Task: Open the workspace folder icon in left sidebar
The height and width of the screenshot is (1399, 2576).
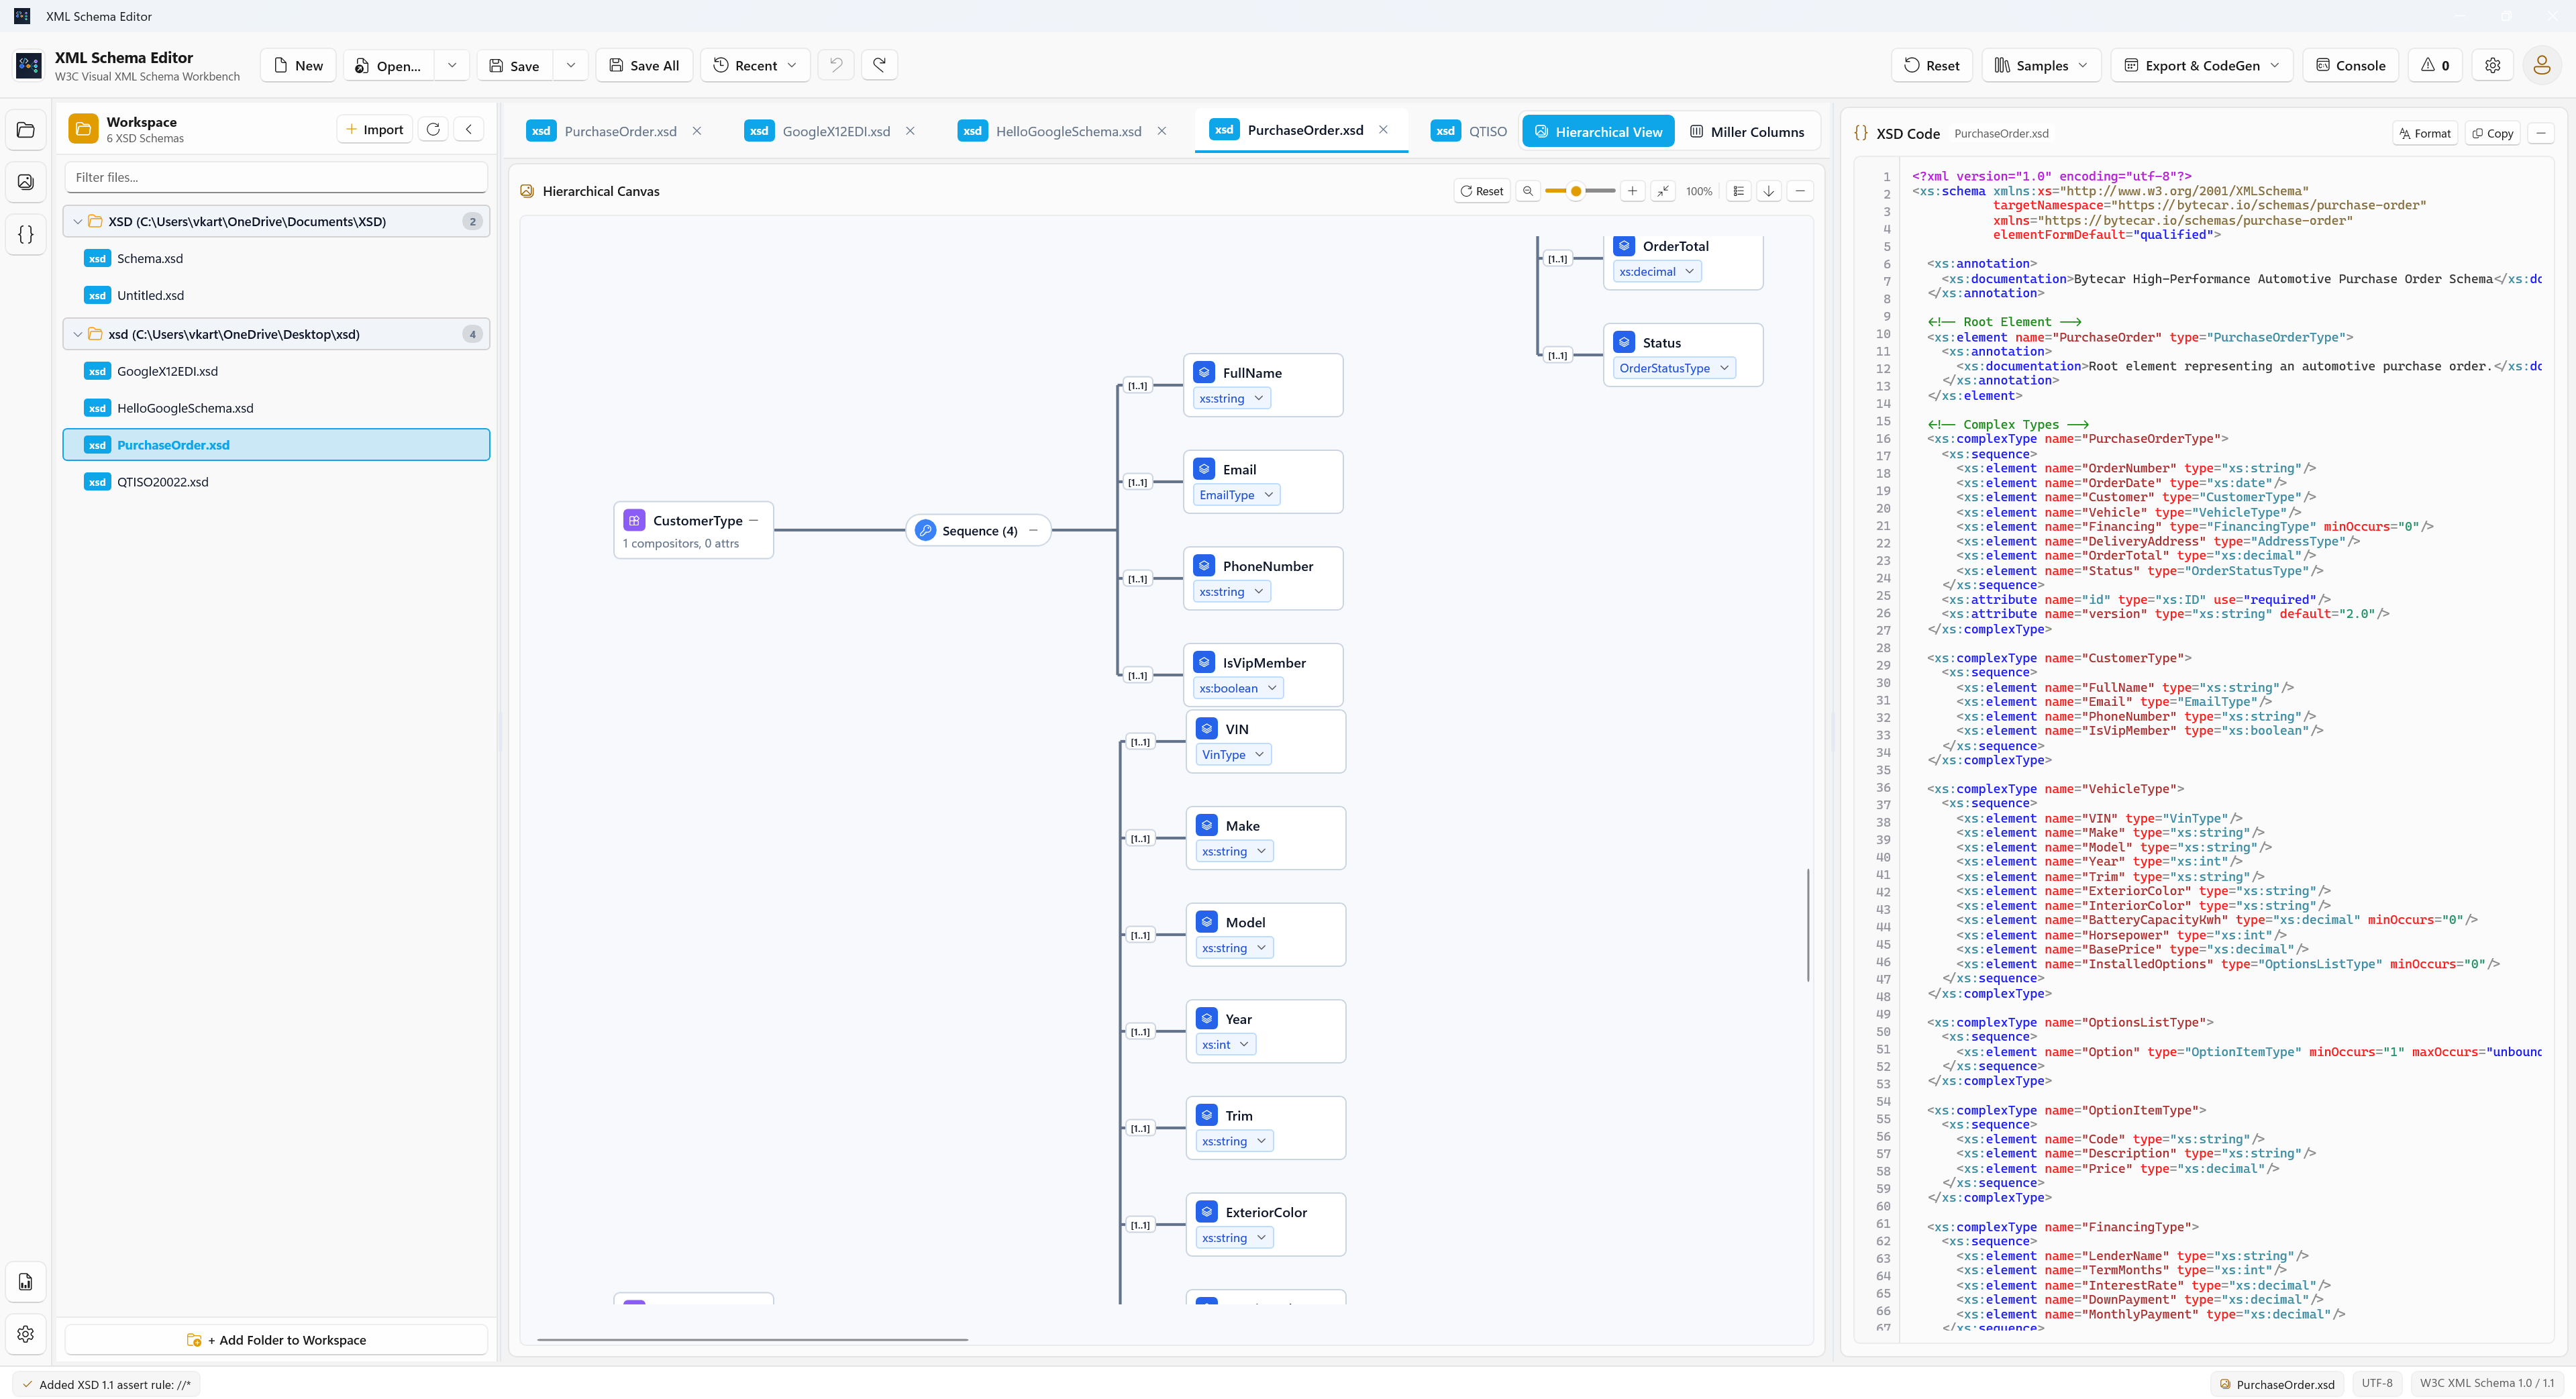Action: 26,130
